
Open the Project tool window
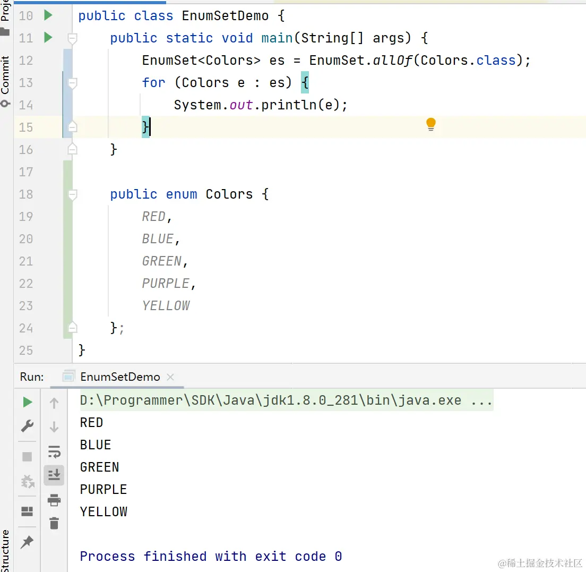pos(5,18)
